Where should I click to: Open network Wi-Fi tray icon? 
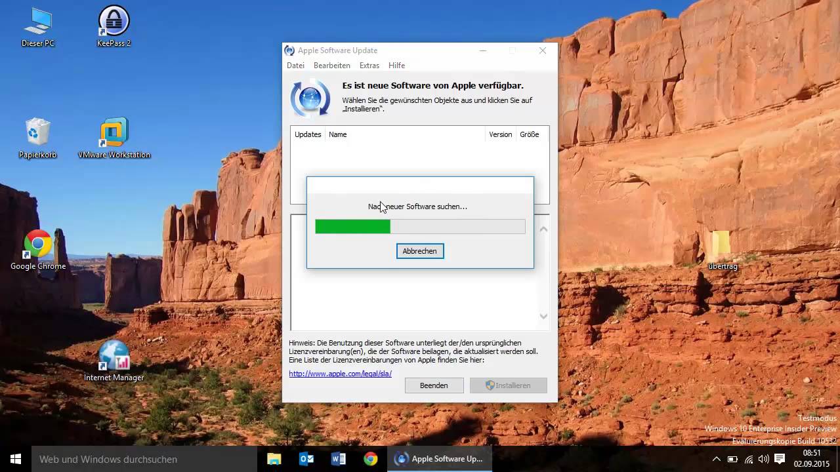click(749, 459)
